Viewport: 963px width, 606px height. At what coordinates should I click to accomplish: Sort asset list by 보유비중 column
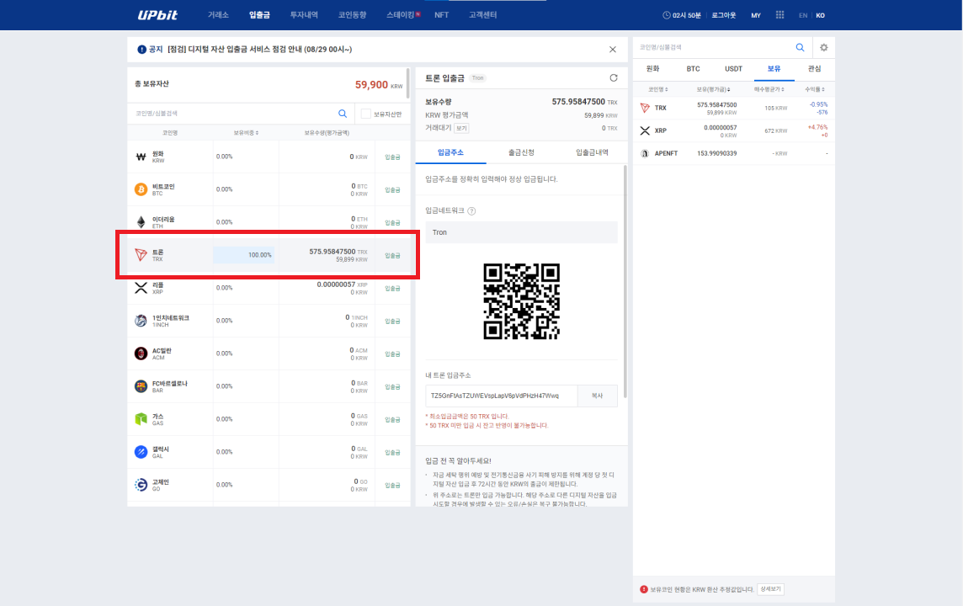246,133
